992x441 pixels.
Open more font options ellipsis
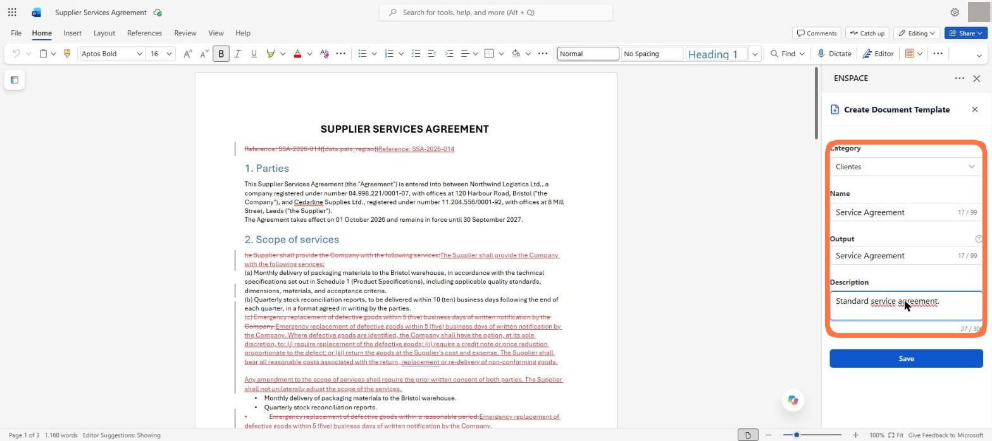pos(341,54)
